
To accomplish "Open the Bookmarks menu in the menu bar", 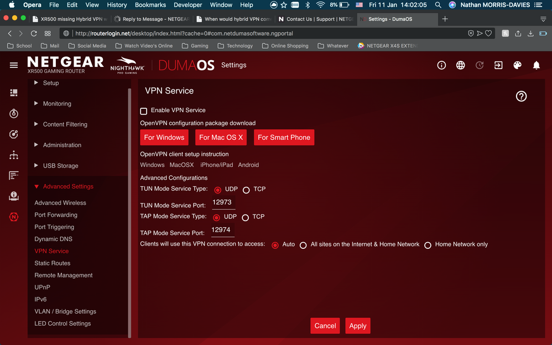I will (x=150, y=4).
